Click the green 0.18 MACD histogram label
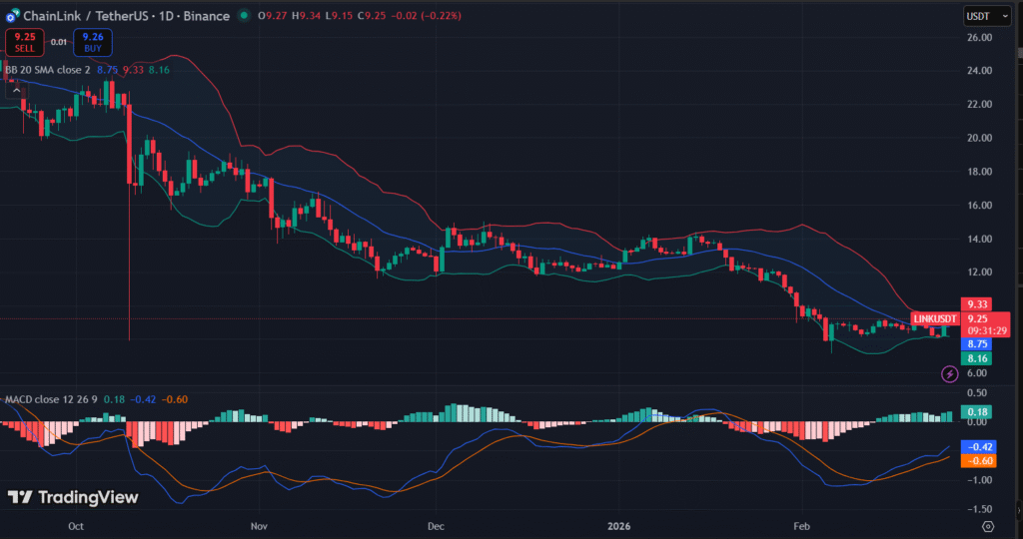This screenshot has width=1023, height=539. 975,411
